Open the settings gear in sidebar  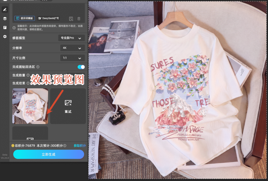(5, 37)
